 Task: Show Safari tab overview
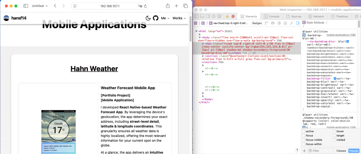tap(185, 6)
